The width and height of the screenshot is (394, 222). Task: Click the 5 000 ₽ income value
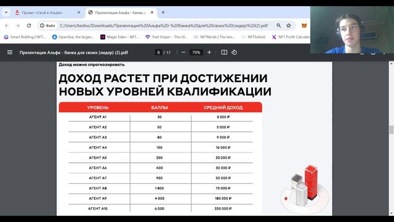pyautogui.click(x=223, y=127)
